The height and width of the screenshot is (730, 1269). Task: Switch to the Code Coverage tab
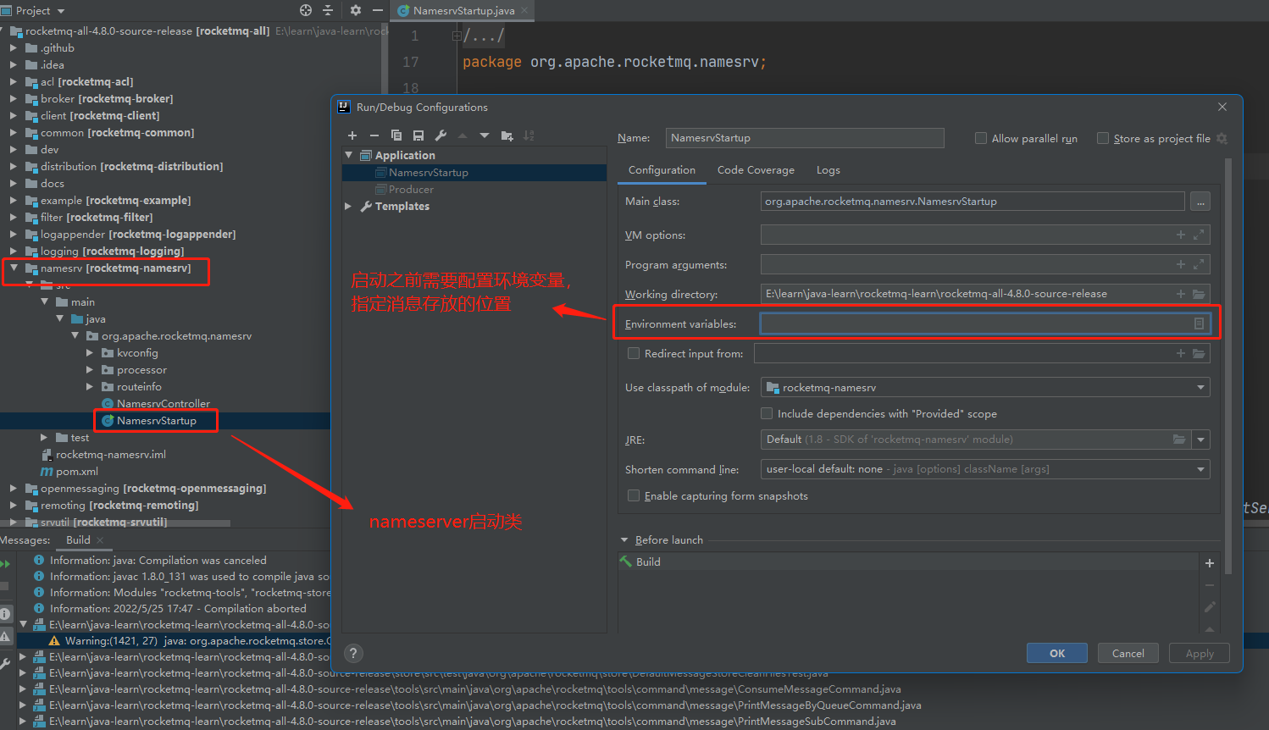point(756,170)
